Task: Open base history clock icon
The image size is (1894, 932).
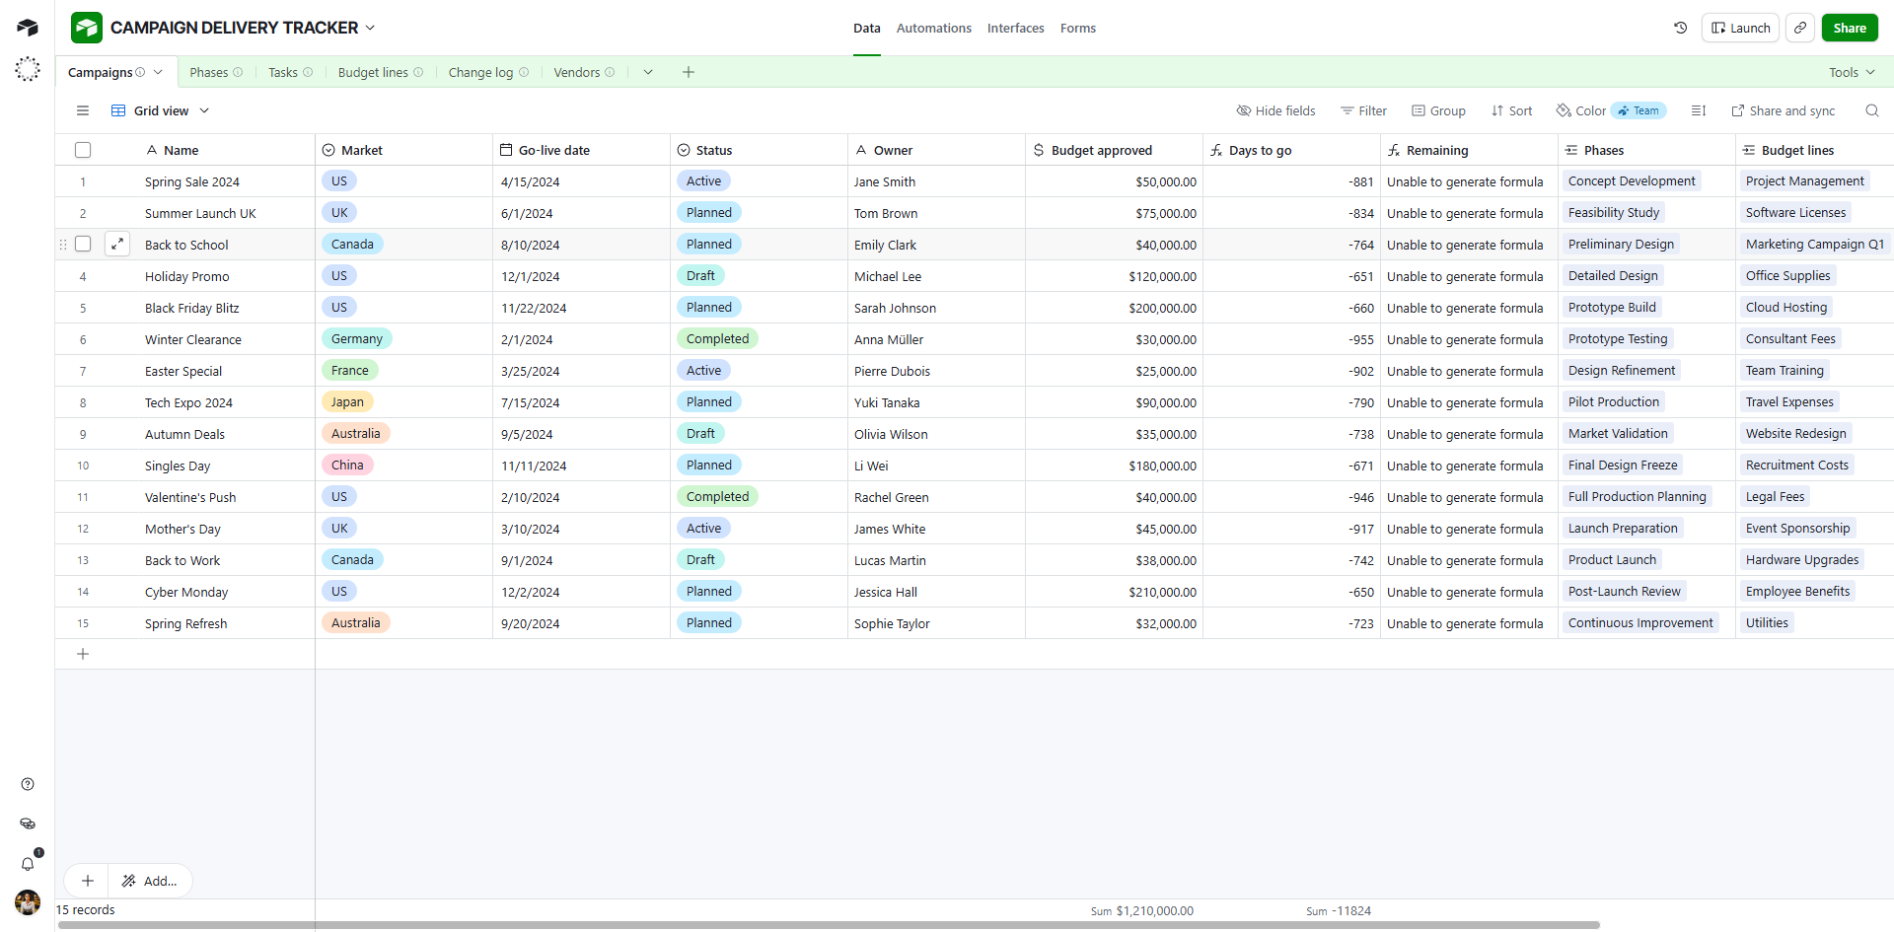Action: tap(1681, 28)
